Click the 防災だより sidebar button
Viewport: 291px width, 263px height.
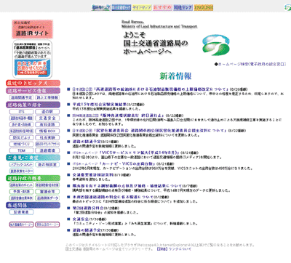click(21, 137)
